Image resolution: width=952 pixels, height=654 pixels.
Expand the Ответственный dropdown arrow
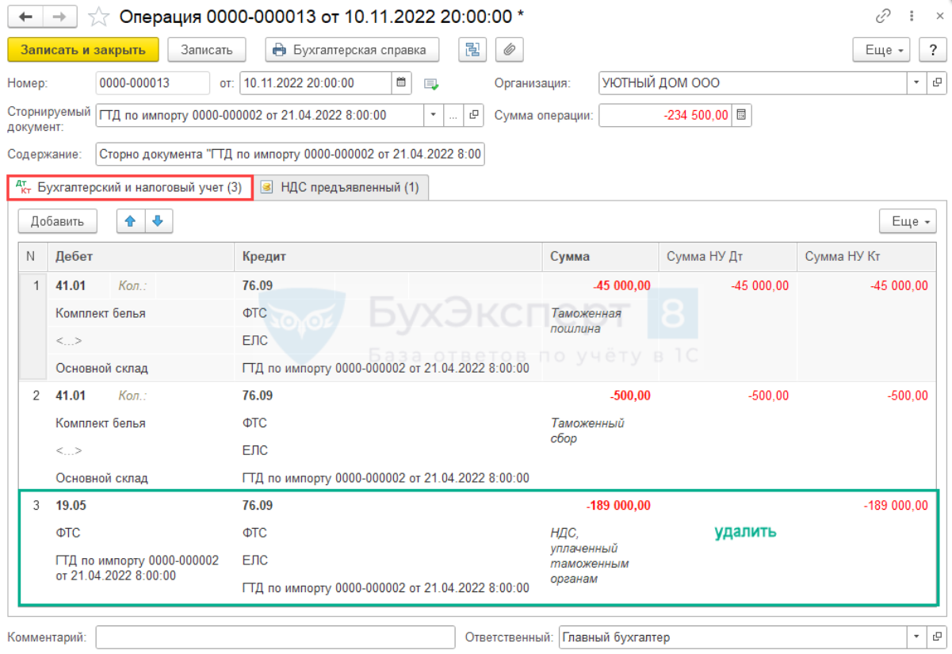click(916, 637)
